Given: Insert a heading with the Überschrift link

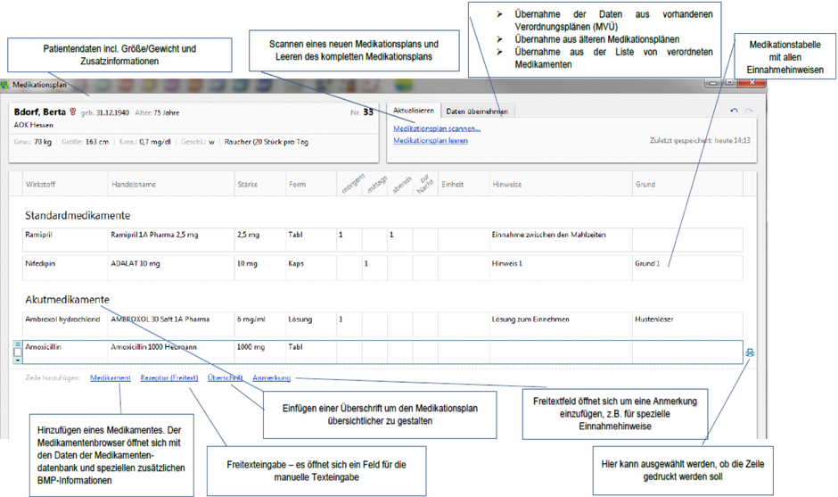Looking at the screenshot, I should (x=225, y=377).
